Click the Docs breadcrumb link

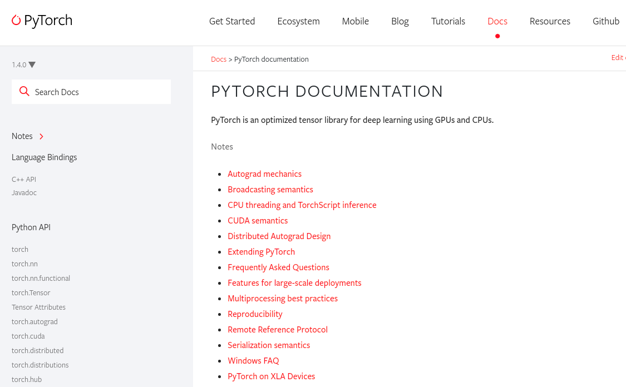(218, 59)
